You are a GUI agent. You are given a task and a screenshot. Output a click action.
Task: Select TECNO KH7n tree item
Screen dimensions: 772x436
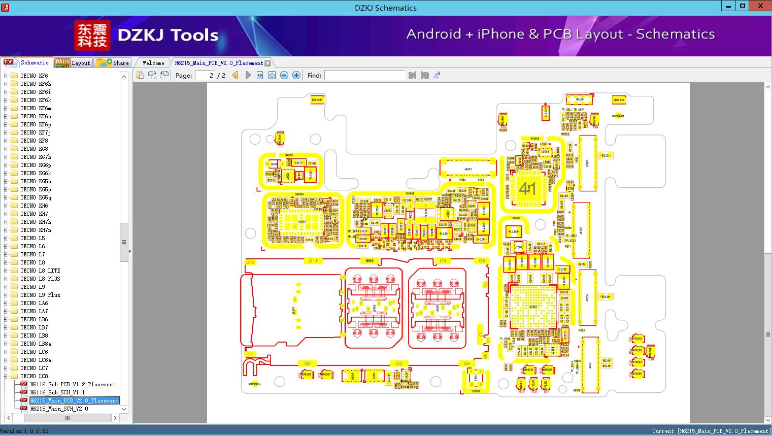click(36, 230)
